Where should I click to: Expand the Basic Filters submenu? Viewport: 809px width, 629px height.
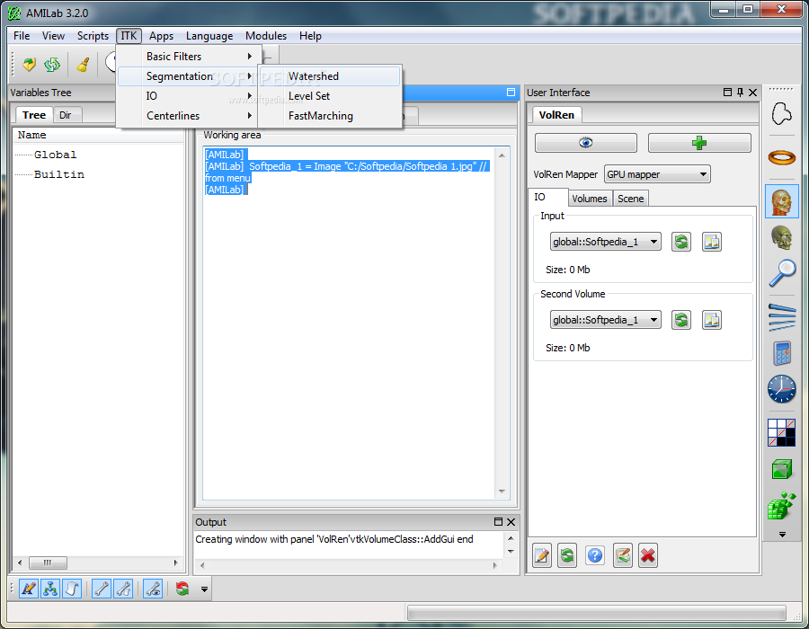click(190, 57)
